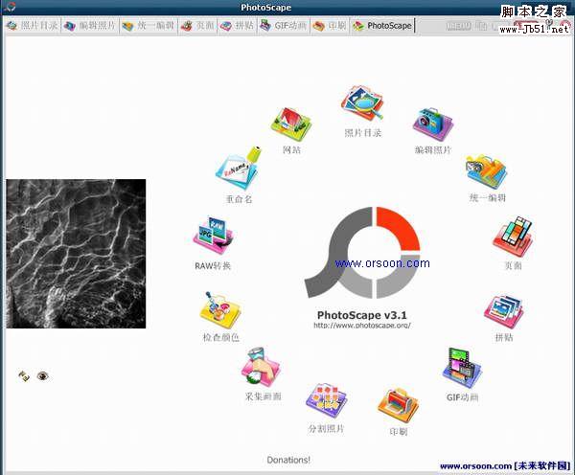Launch the 编辑照片 editor camera icon
Viewport: 575px width, 475px height.
[x=433, y=125]
